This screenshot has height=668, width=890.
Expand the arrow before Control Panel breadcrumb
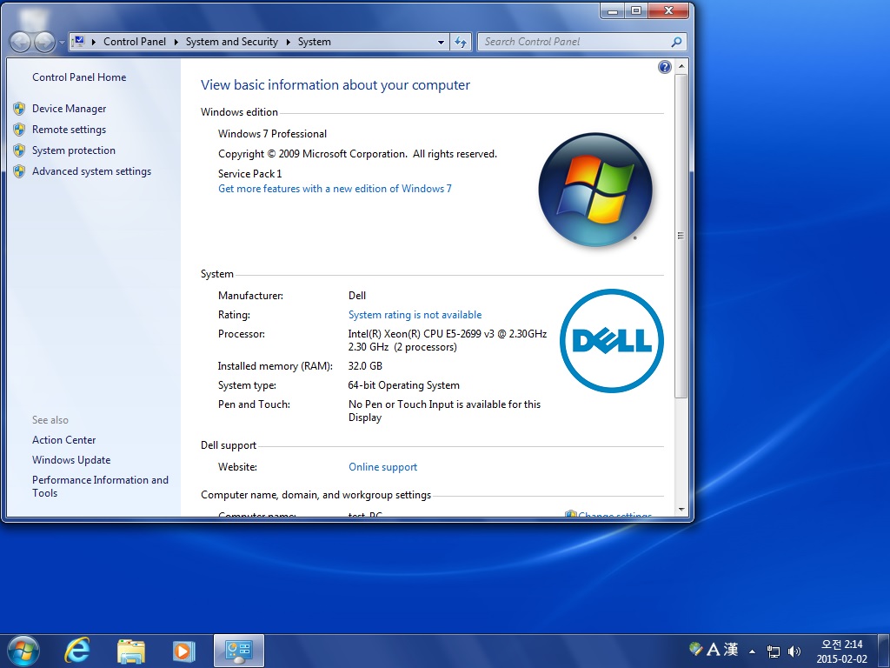point(94,42)
